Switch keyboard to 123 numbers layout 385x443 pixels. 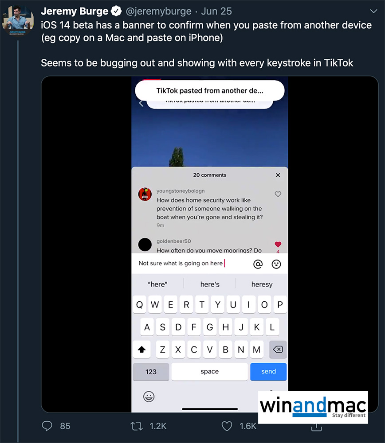(151, 372)
